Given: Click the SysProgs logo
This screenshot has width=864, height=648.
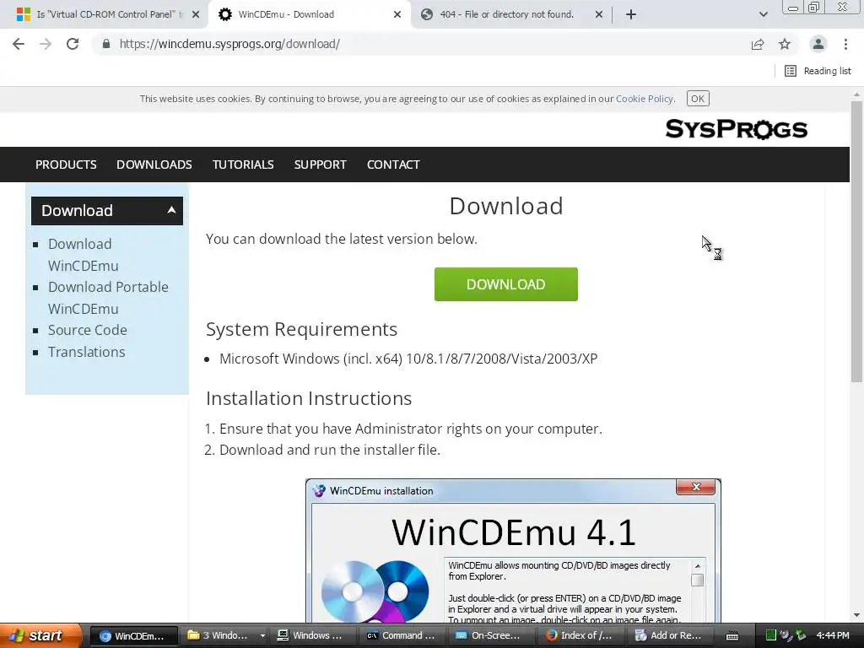Looking at the screenshot, I should [x=736, y=129].
